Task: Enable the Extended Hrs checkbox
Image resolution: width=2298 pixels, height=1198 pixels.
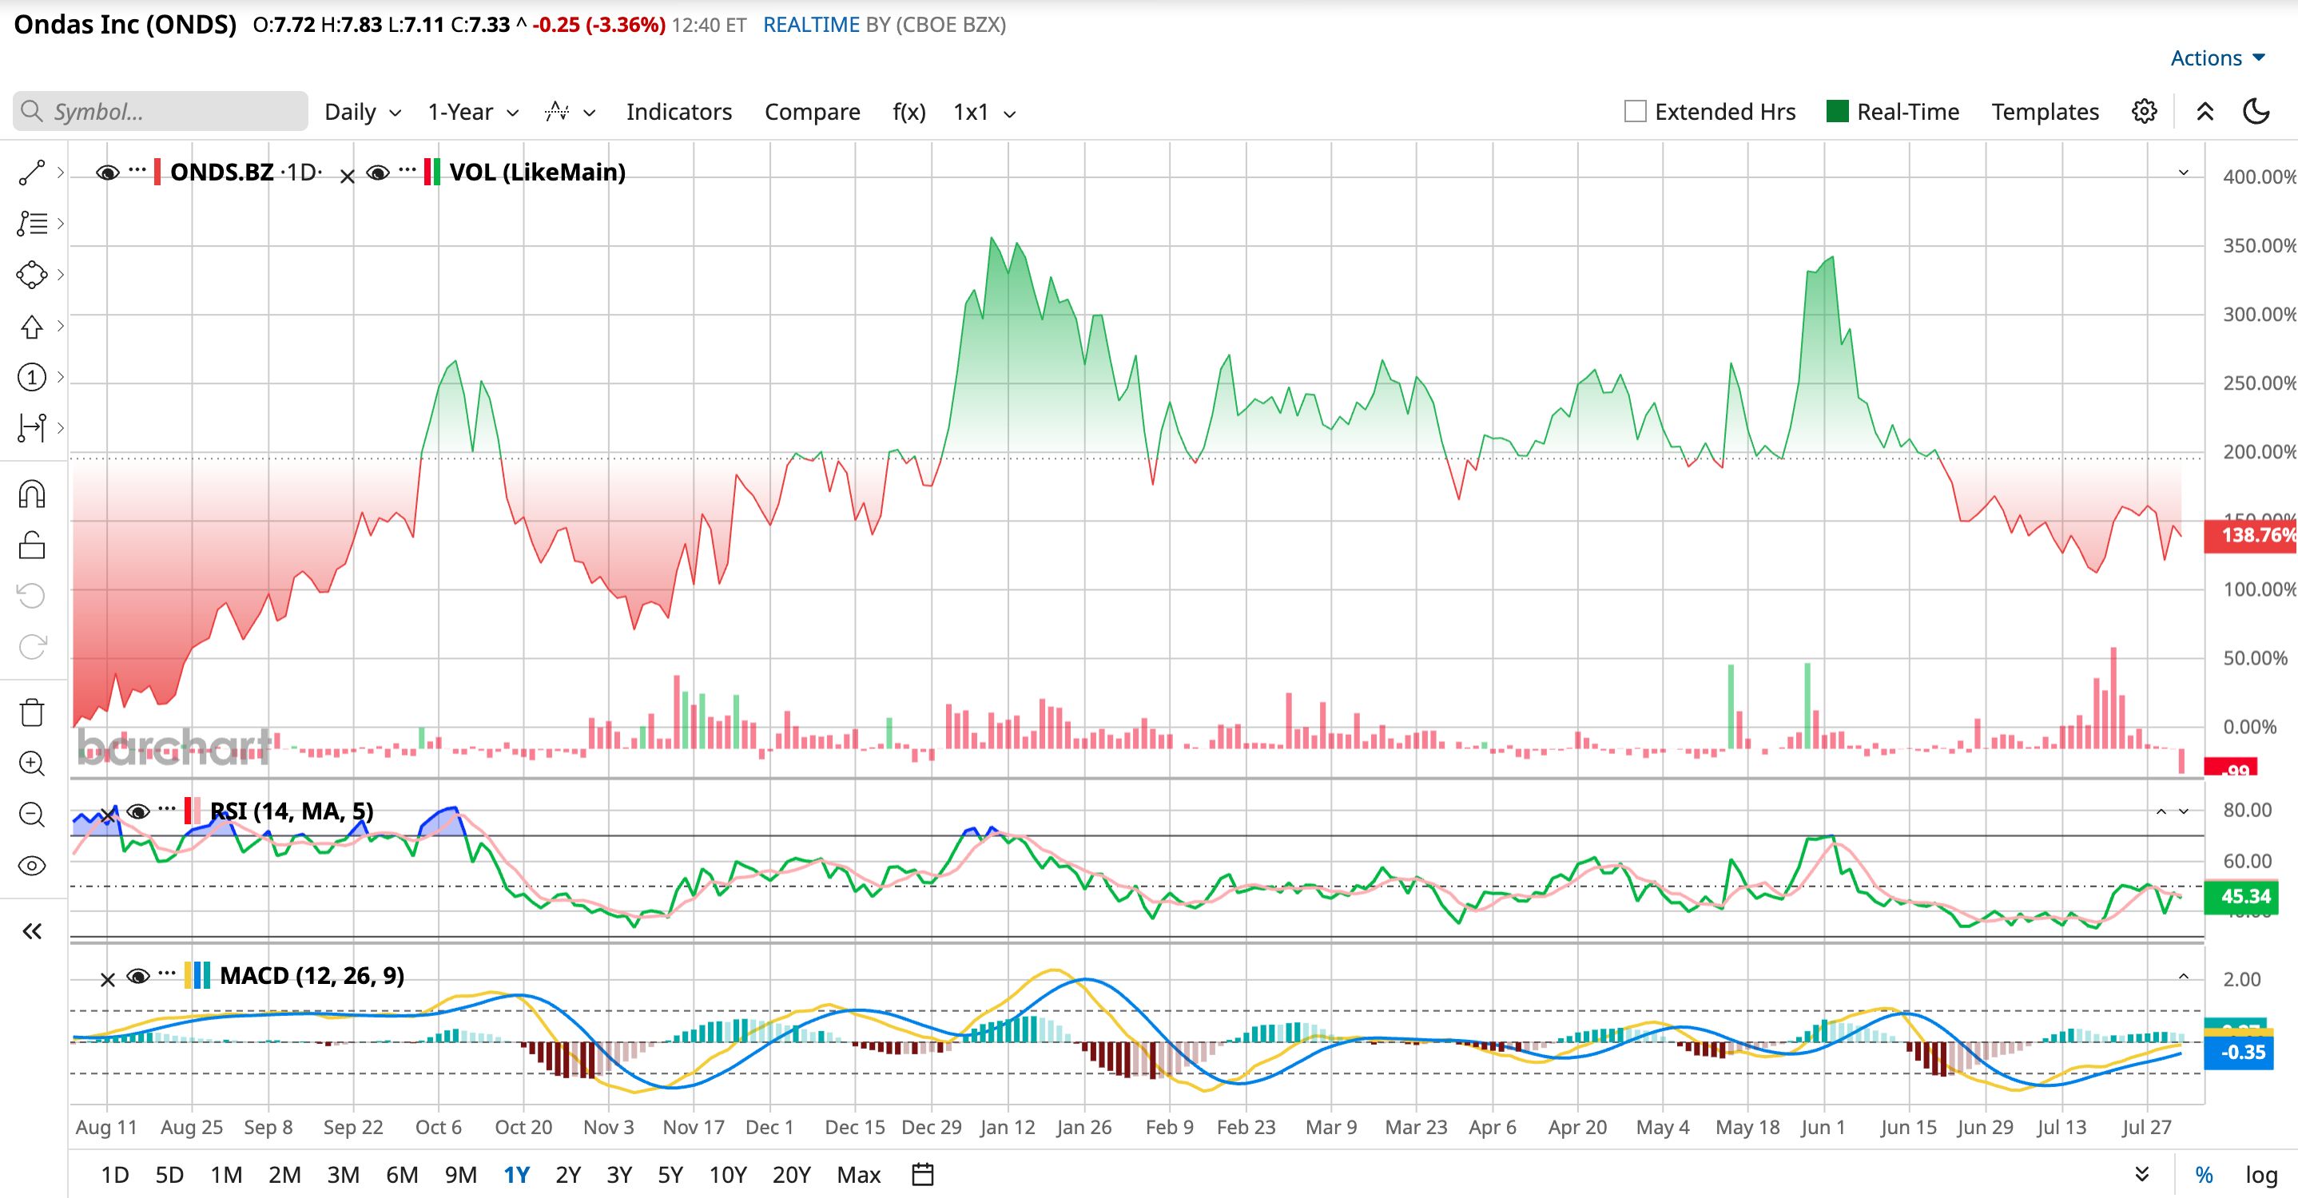Action: point(1635,112)
